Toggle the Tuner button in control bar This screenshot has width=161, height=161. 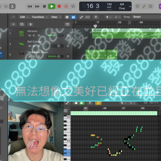click(x=144, y=6)
